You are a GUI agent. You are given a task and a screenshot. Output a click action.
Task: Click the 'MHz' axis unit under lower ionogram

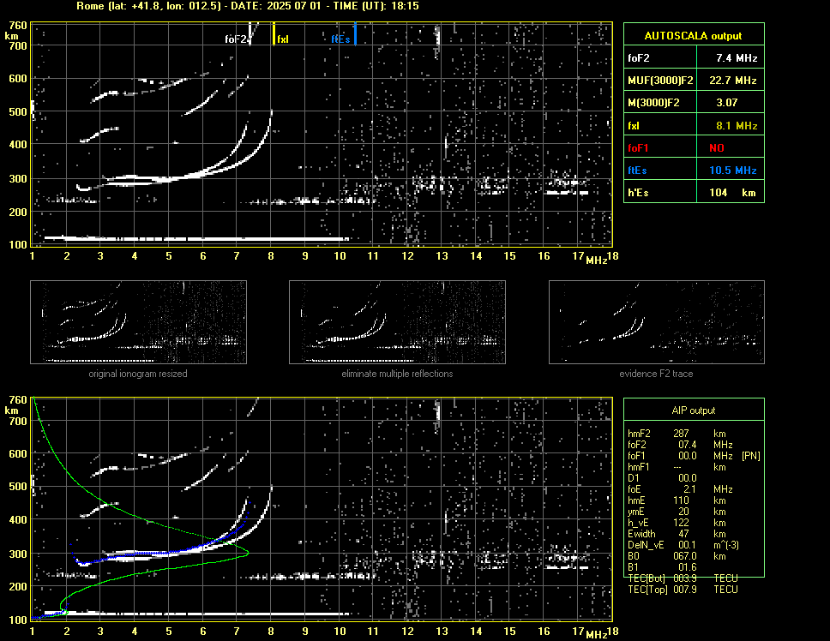(597, 634)
